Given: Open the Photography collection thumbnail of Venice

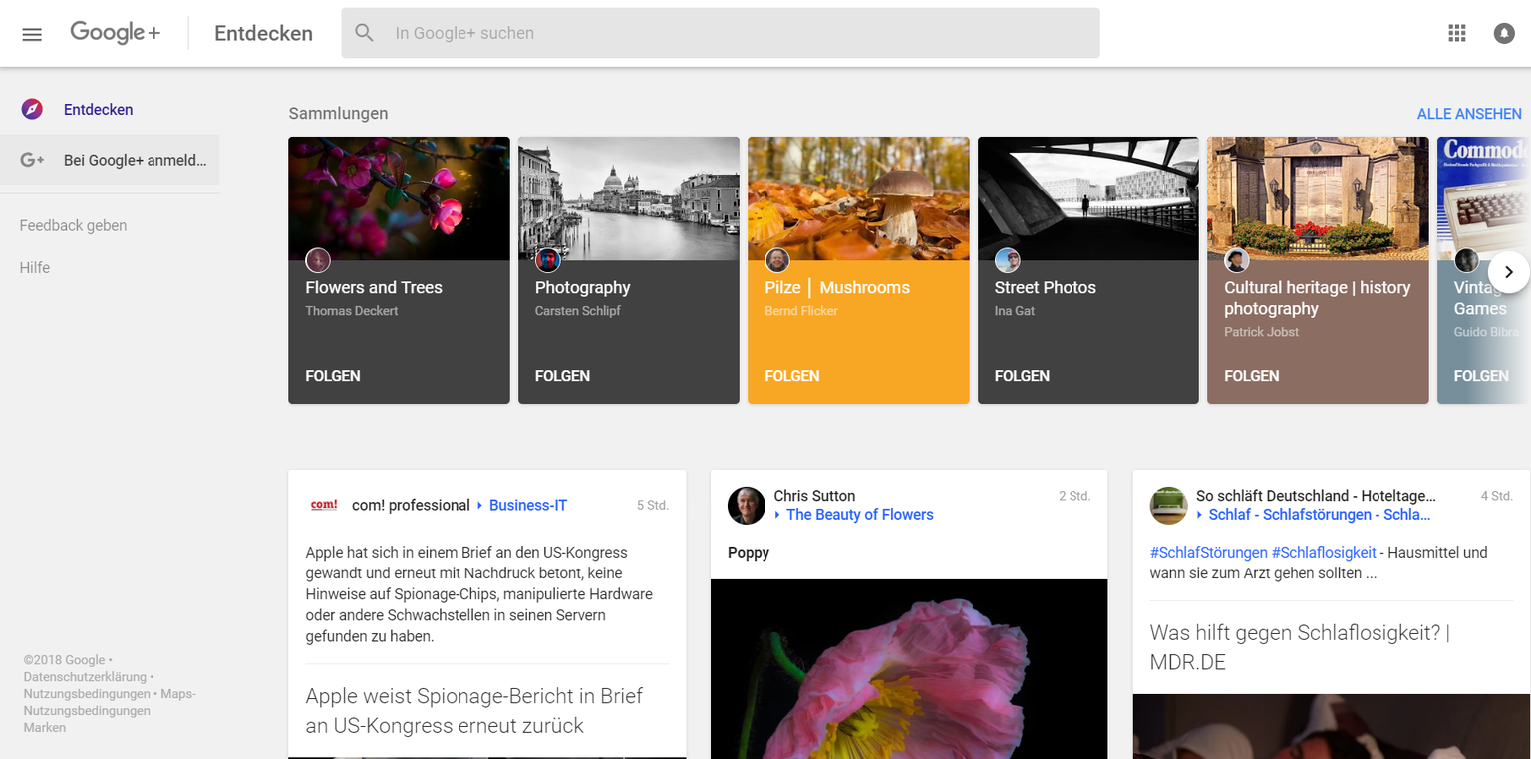Looking at the screenshot, I should click(628, 198).
